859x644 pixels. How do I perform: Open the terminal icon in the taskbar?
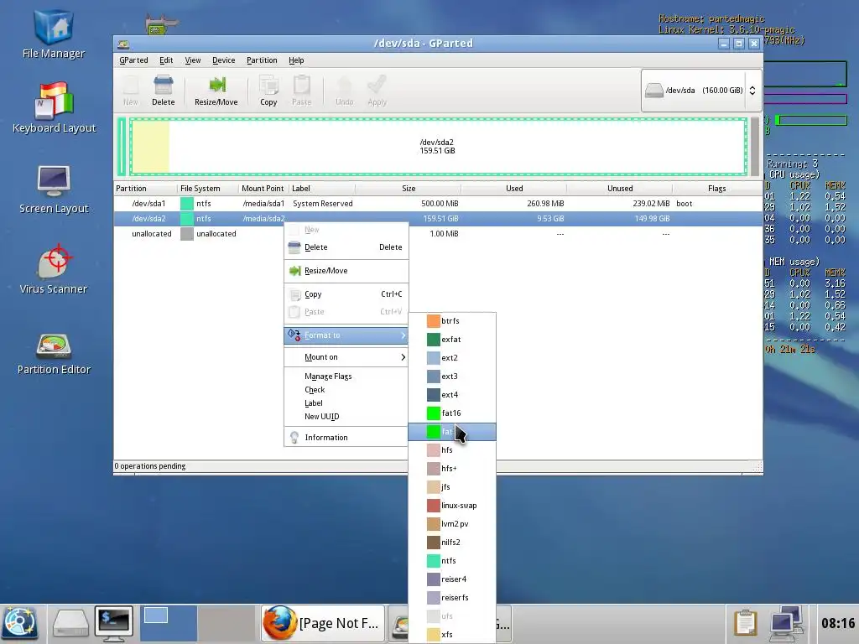113,623
